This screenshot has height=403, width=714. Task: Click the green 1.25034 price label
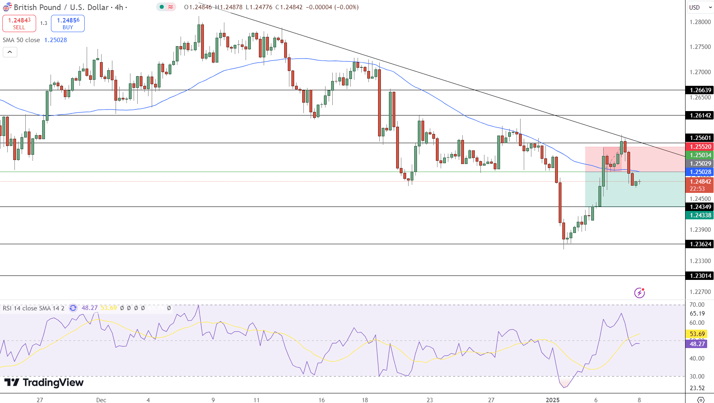click(700, 155)
